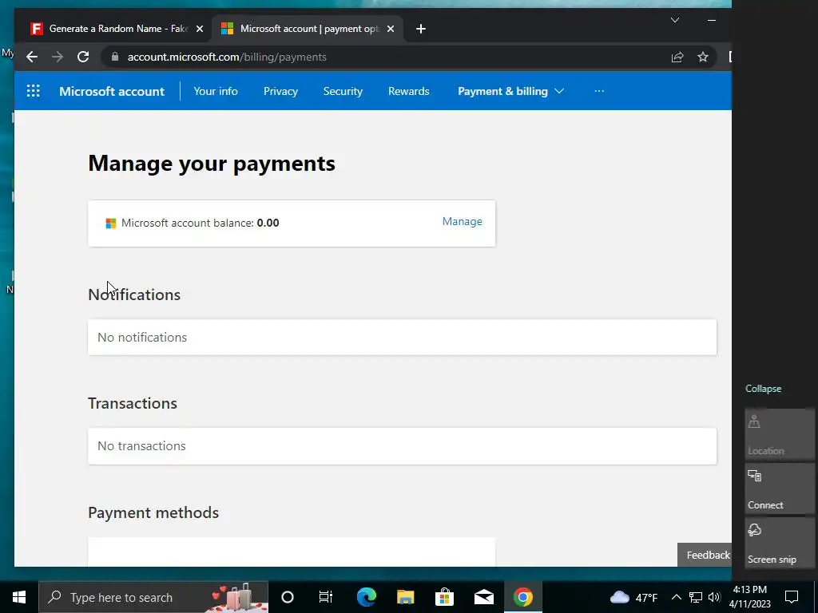Viewport: 818px width, 613px height.
Task: Start a Screen snip
Action: (780, 543)
